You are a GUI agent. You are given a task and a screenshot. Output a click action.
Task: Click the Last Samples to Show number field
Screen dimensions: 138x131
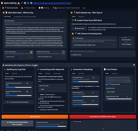[x=63, y=123]
